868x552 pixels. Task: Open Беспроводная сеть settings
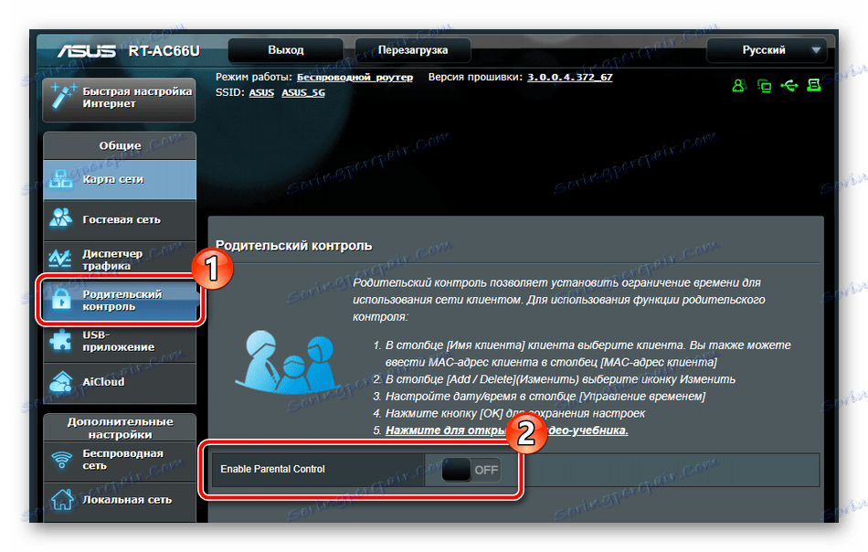pos(120,460)
